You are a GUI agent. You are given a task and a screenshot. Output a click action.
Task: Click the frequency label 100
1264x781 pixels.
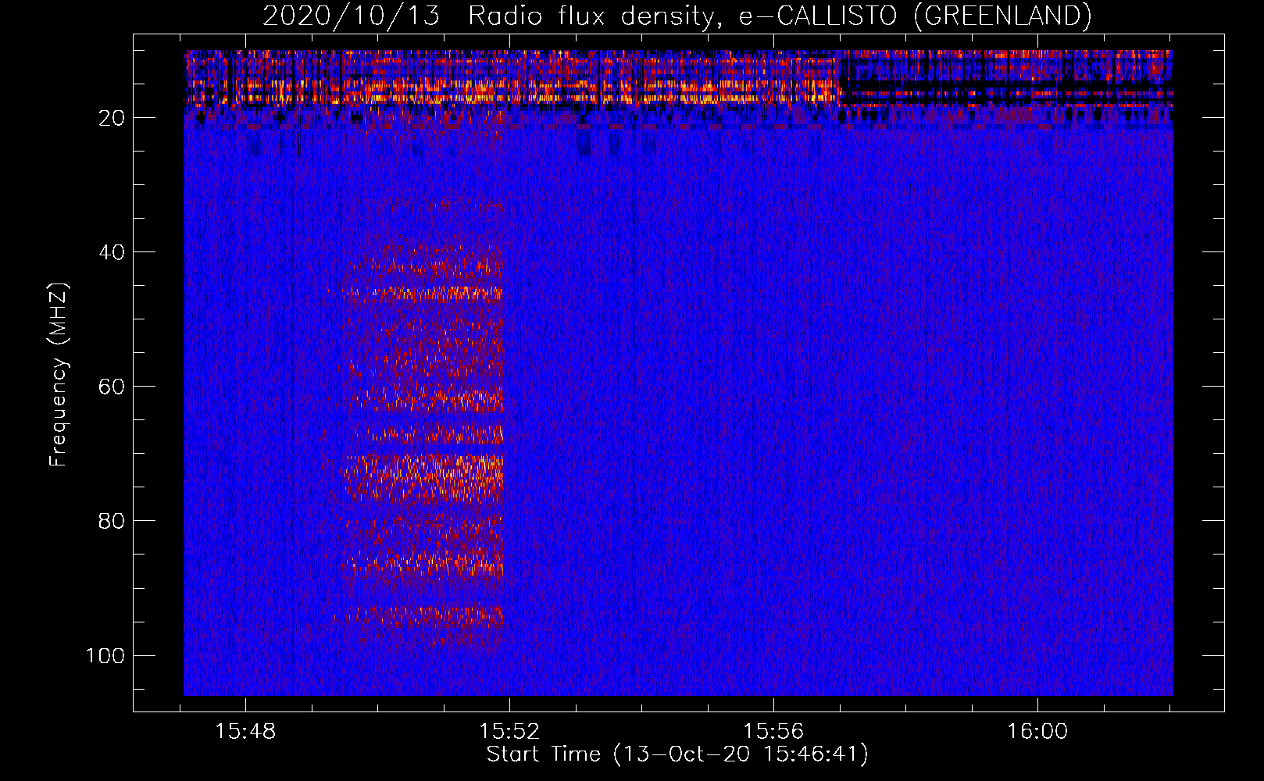click(105, 655)
